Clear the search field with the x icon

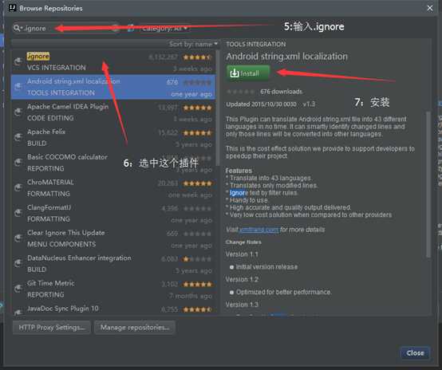tap(115, 28)
